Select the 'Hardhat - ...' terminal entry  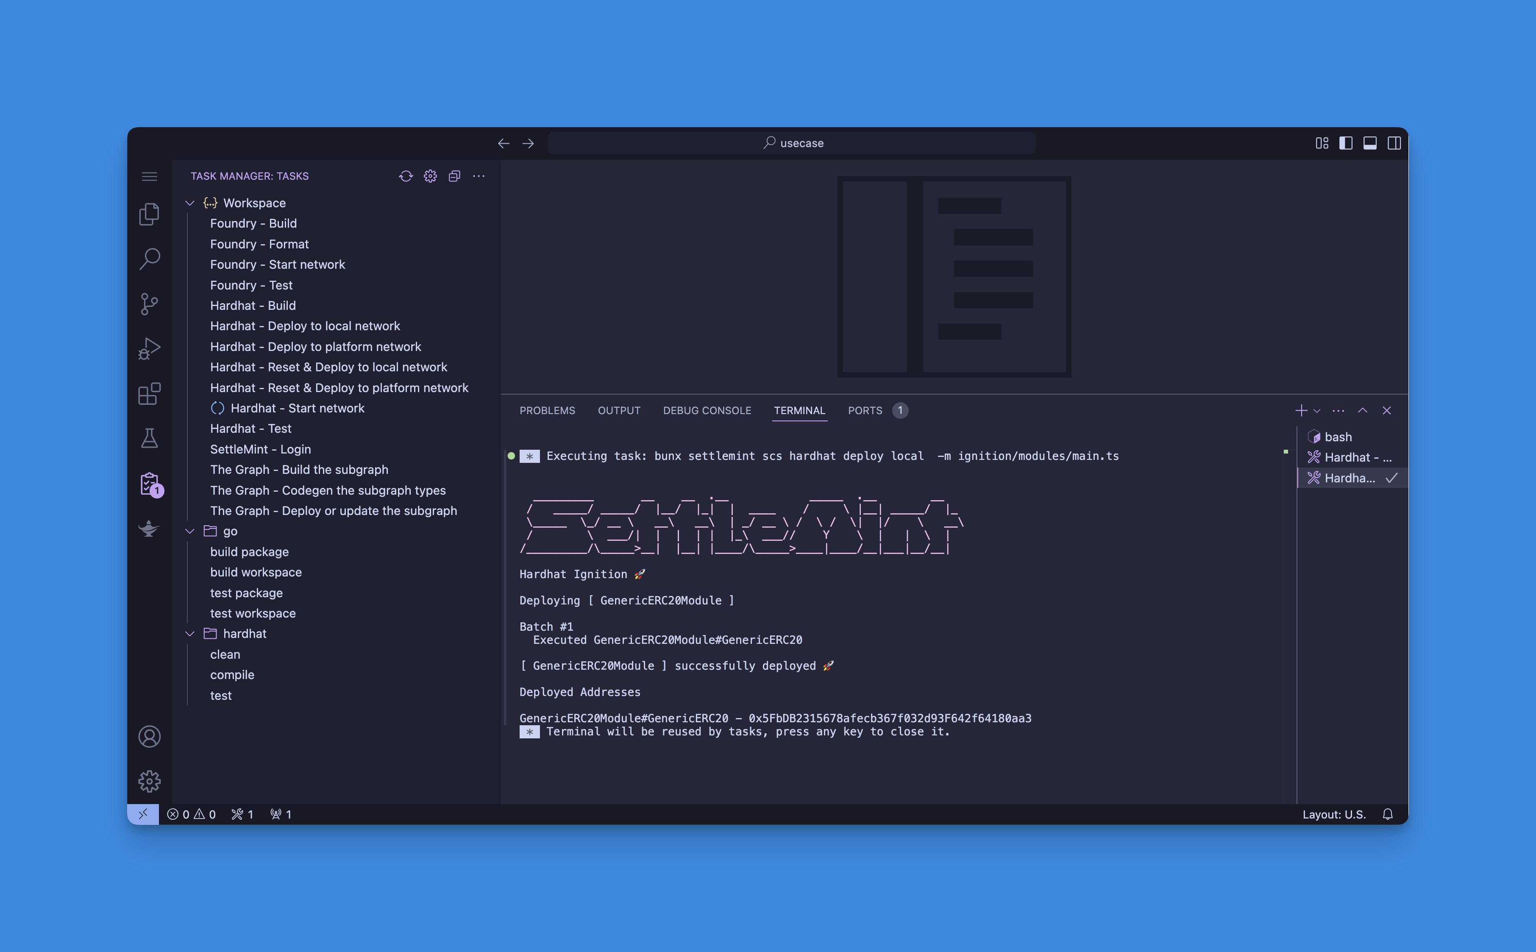pyautogui.click(x=1353, y=458)
